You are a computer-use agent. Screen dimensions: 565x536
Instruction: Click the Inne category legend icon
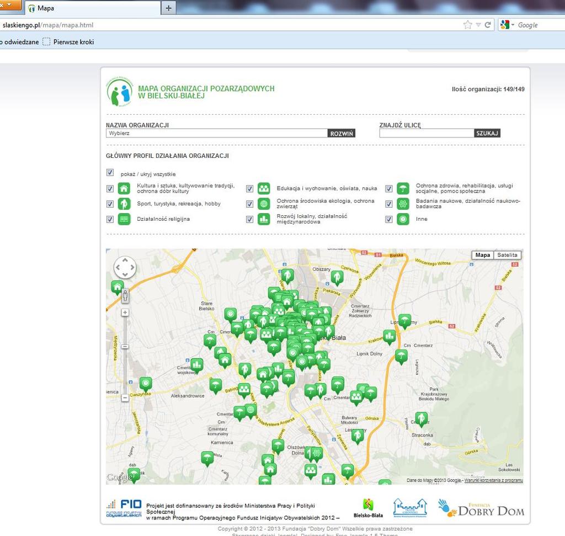tap(403, 219)
